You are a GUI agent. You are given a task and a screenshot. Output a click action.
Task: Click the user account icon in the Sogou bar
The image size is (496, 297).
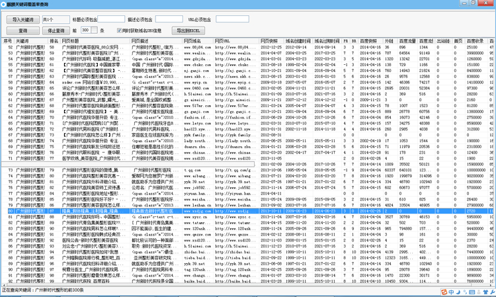tap(479, 292)
